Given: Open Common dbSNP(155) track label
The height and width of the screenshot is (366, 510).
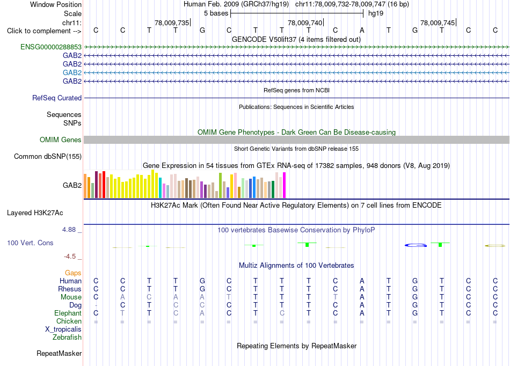Looking at the screenshot, I should pos(48,156).
